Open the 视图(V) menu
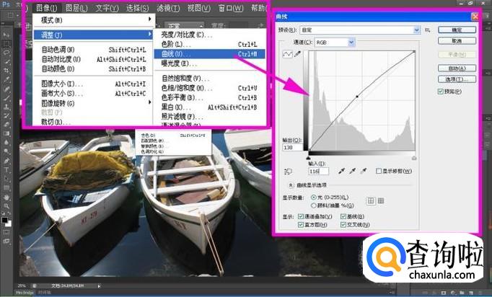Image resolution: width=492 pixels, height=297 pixels. point(198,7)
